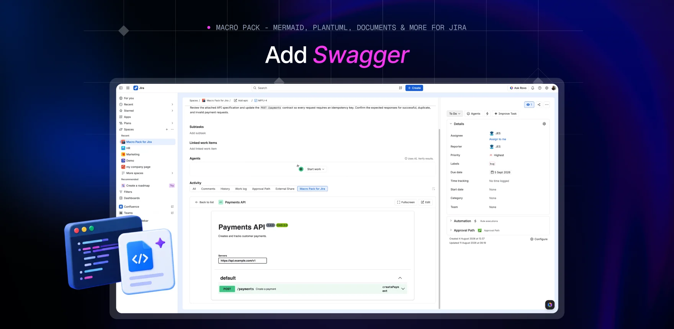Open the user profile avatar
The image size is (674, 329).
point(553,88)
